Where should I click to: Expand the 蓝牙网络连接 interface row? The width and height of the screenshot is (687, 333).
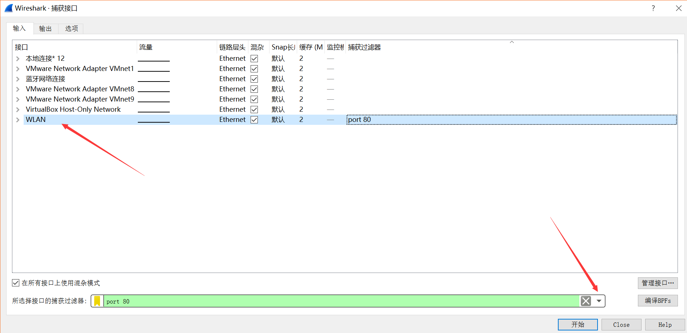click(x=17, y=79)
